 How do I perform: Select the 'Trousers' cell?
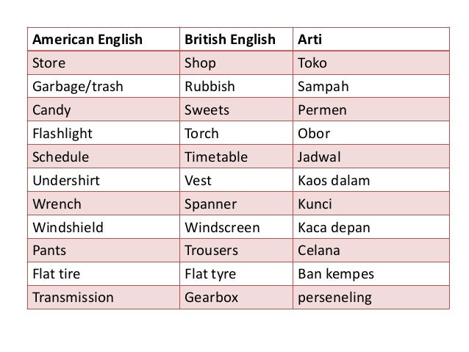212,251
